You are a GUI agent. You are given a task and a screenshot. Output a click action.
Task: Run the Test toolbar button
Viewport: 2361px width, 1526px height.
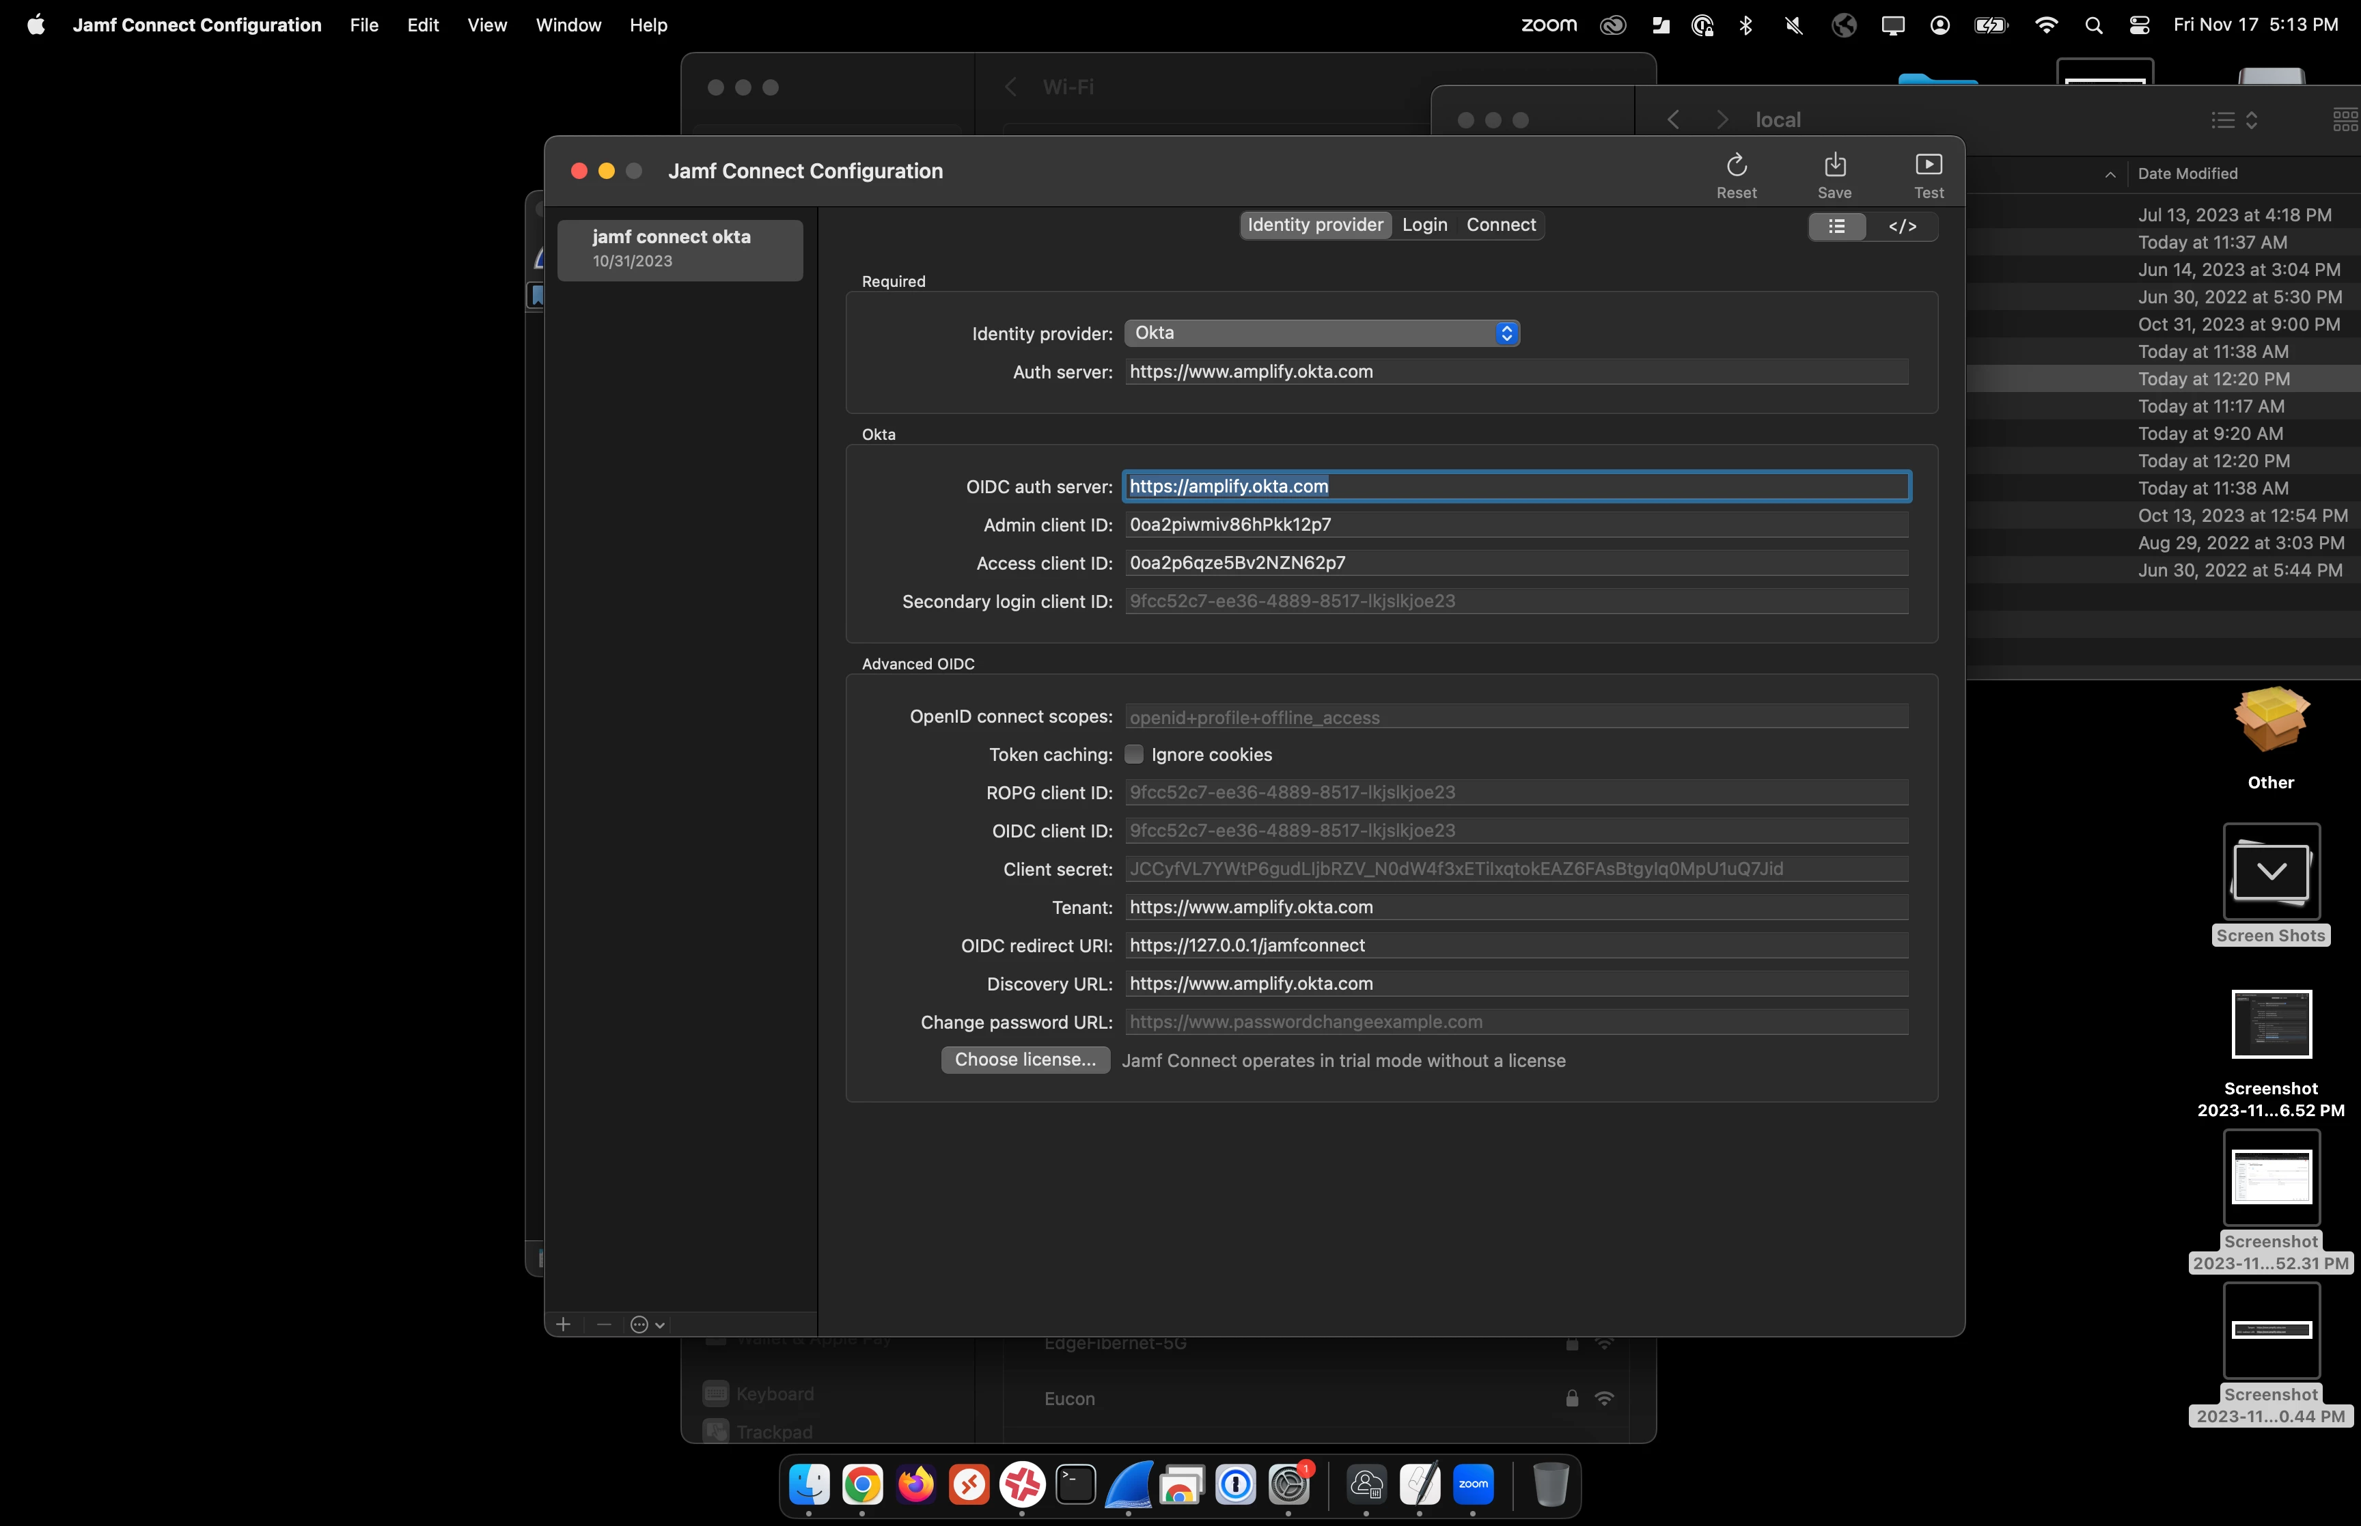(1928, 176)
